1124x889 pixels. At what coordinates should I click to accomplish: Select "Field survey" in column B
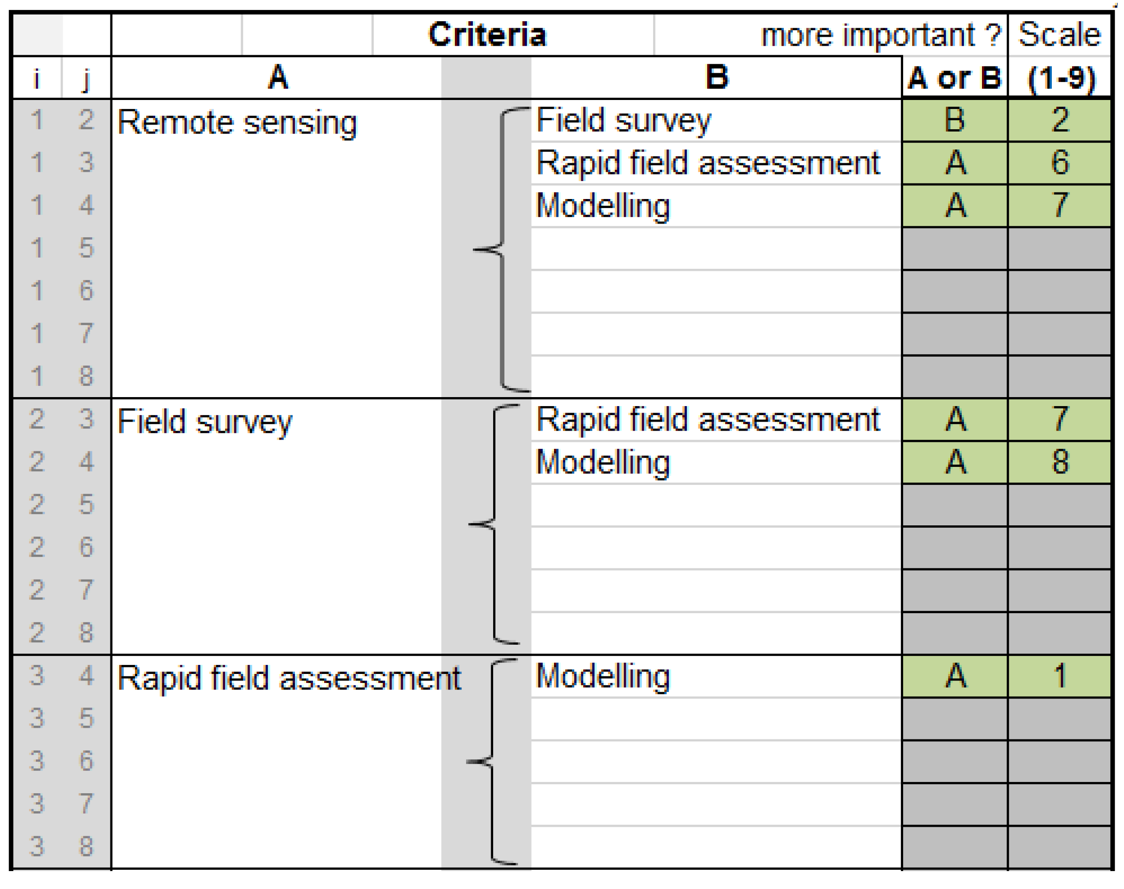[623, 120]
